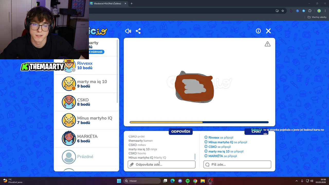This screenshot has width=329, height=185.
Task: Click Shazam extension icon
Action: click(x=304, y=11)
